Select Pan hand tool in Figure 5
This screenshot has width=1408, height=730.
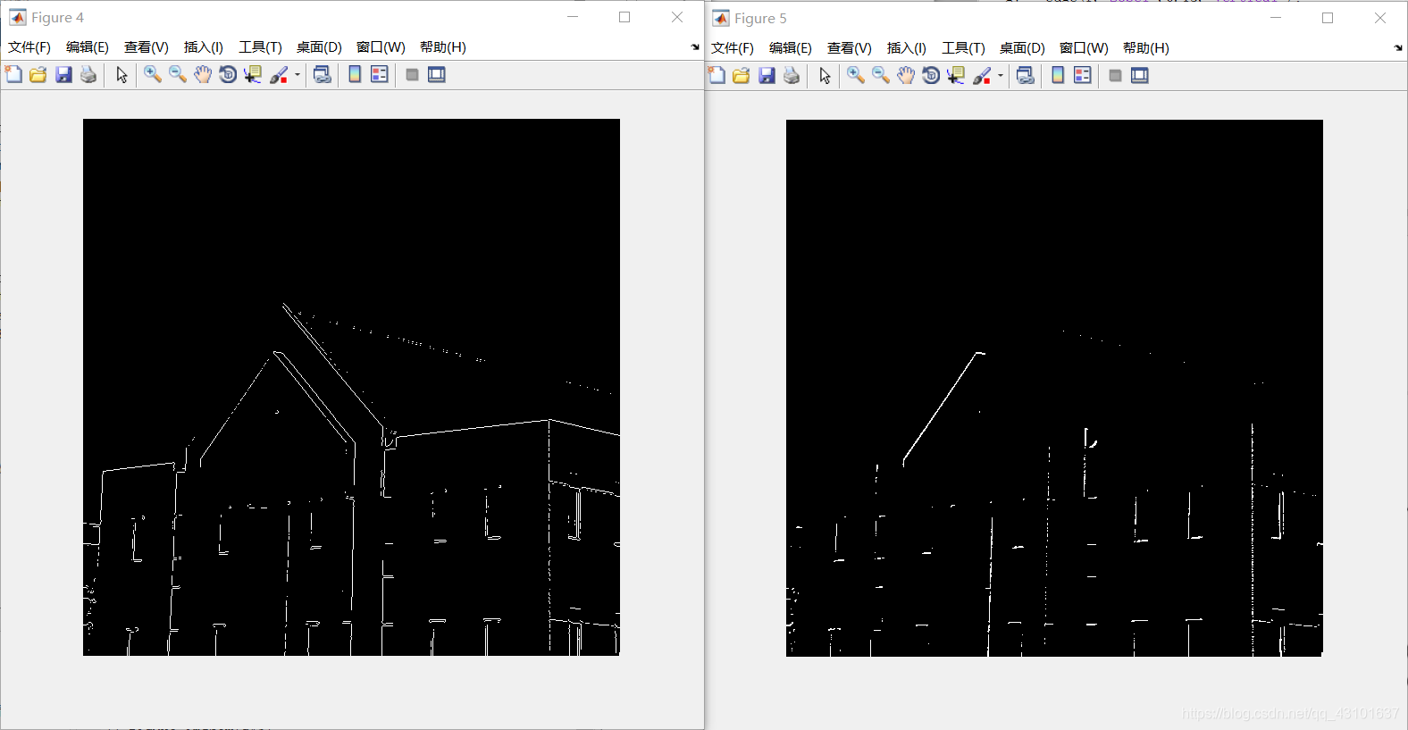coord(906,75)
